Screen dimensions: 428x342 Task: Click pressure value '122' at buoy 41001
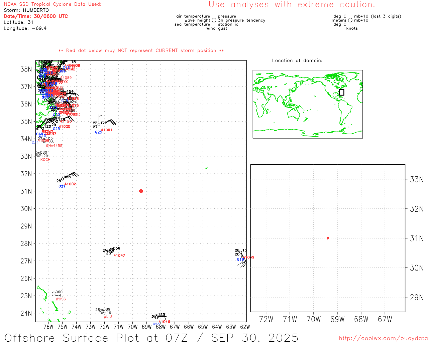(104, 123)
